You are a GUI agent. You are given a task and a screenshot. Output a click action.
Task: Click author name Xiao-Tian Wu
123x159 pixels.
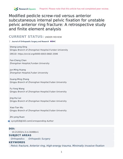16,107
